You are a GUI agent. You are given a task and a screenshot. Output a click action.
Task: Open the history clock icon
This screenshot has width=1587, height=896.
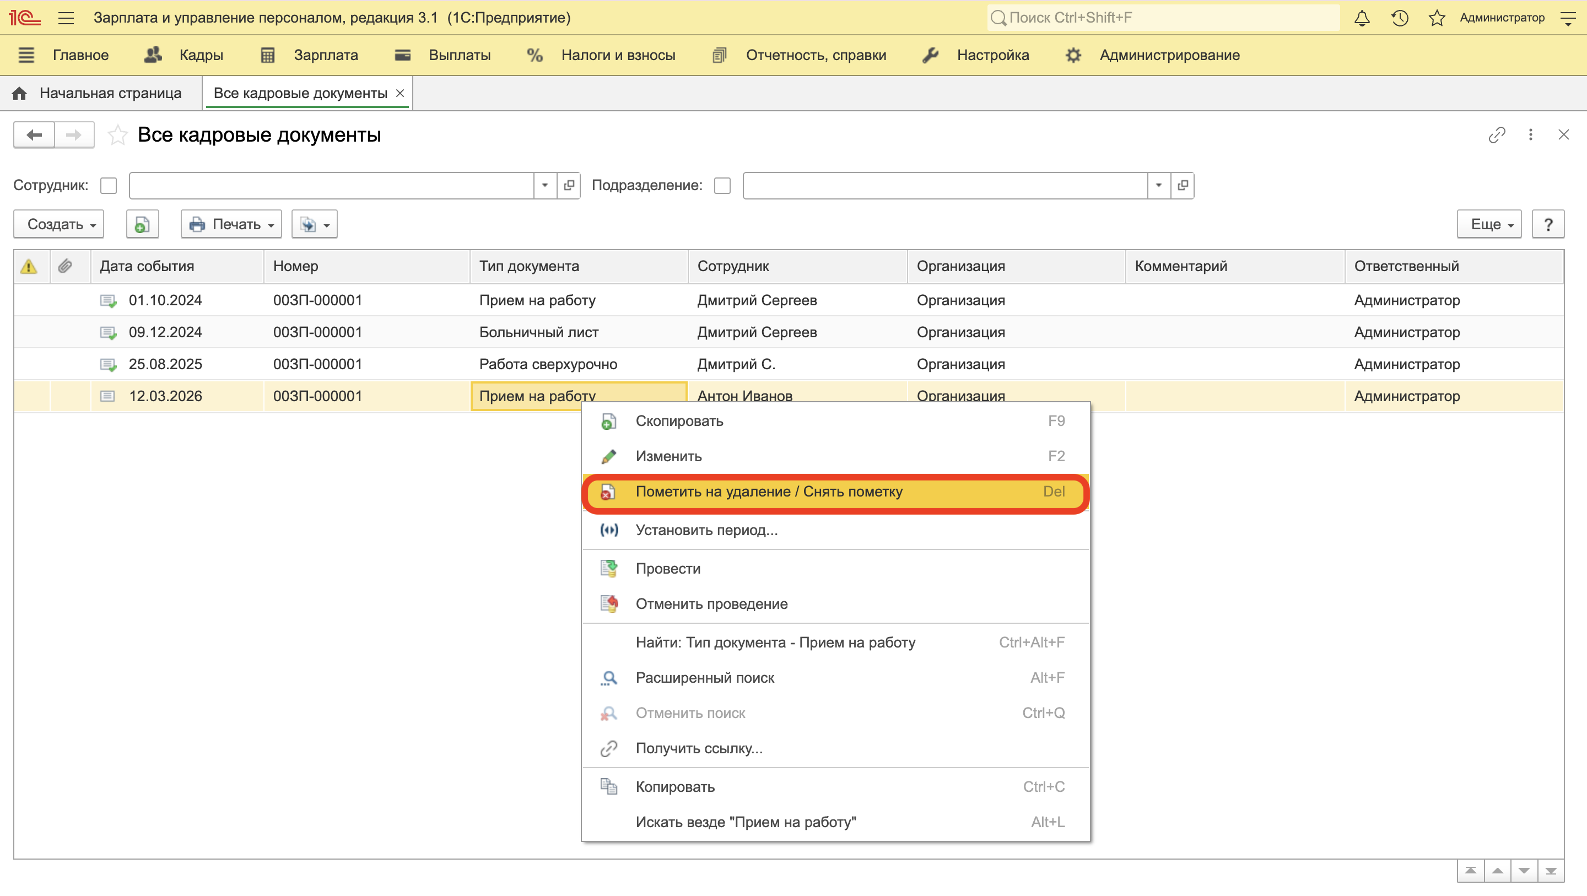(x=1399, y=18)
